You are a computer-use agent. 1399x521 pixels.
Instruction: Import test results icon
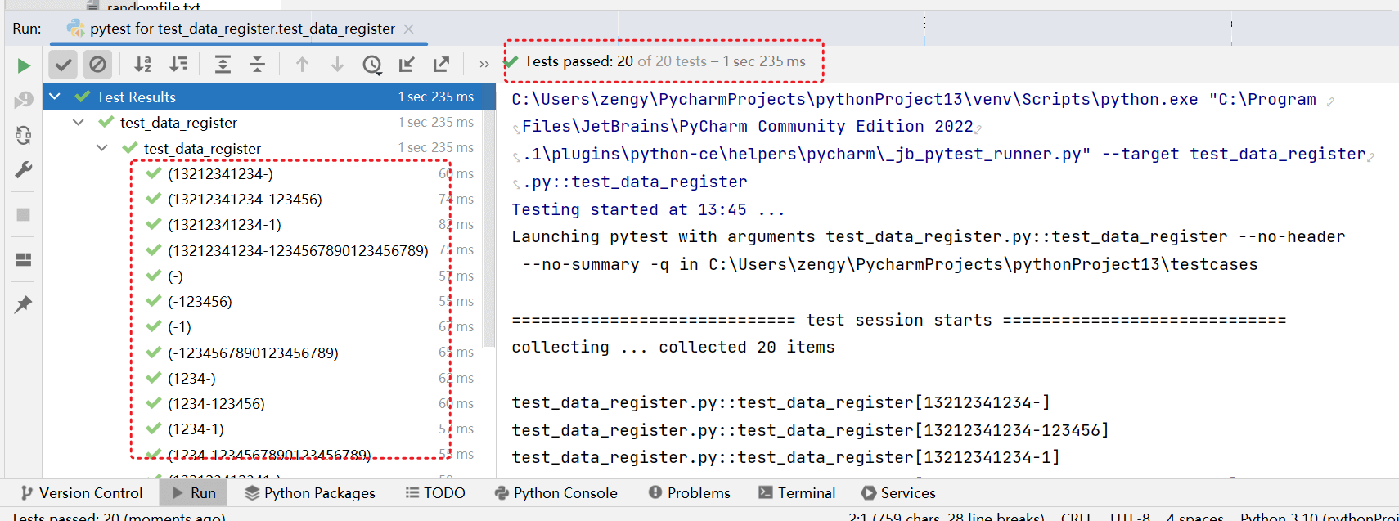click(x=407, y=64)
